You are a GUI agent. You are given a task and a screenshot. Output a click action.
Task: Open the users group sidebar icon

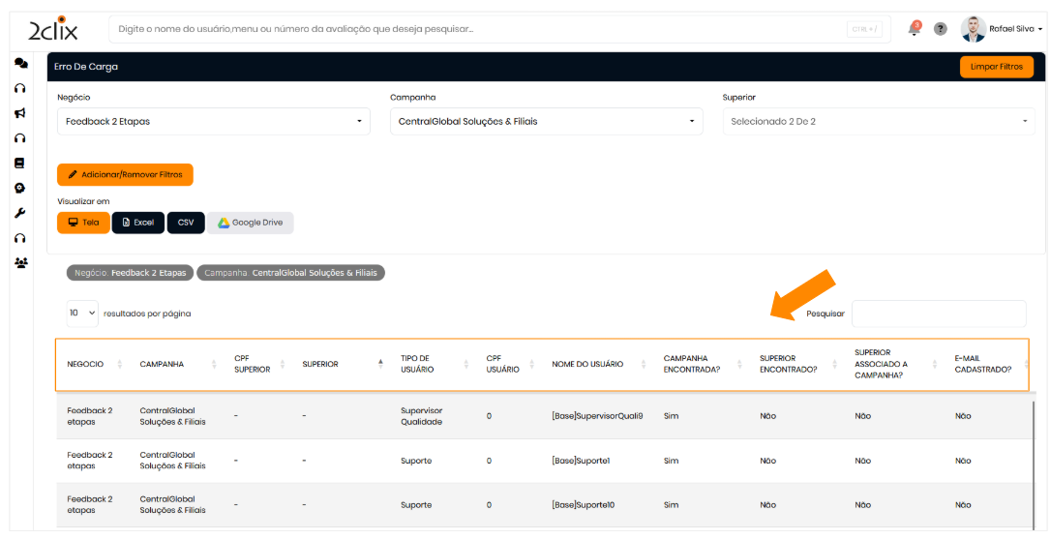pos(20,262)
